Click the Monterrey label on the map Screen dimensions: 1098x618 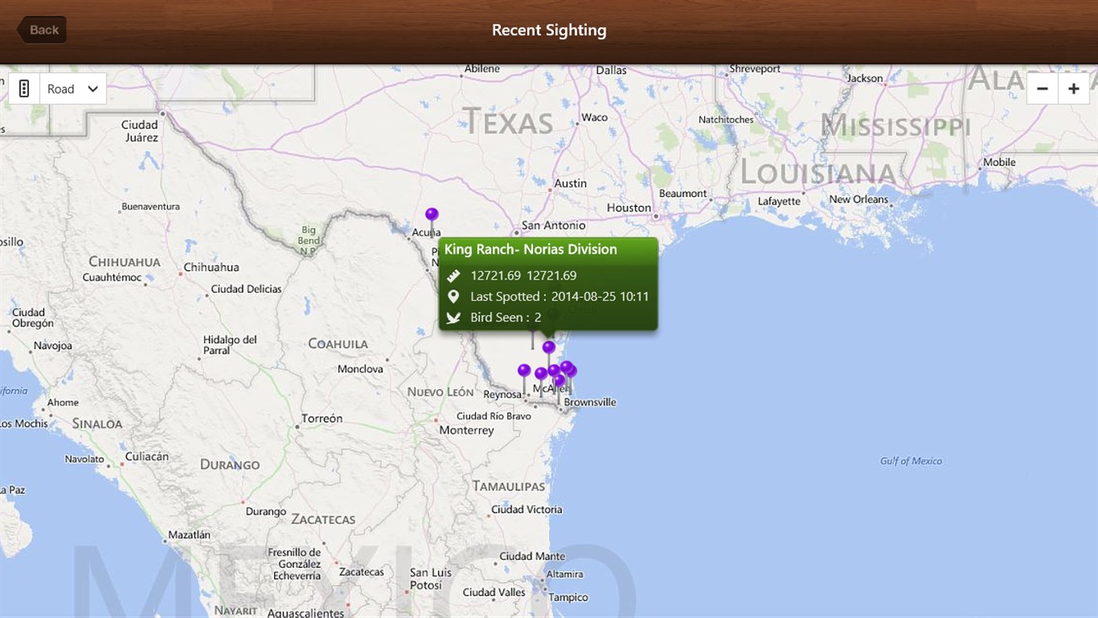pos(466,430)
